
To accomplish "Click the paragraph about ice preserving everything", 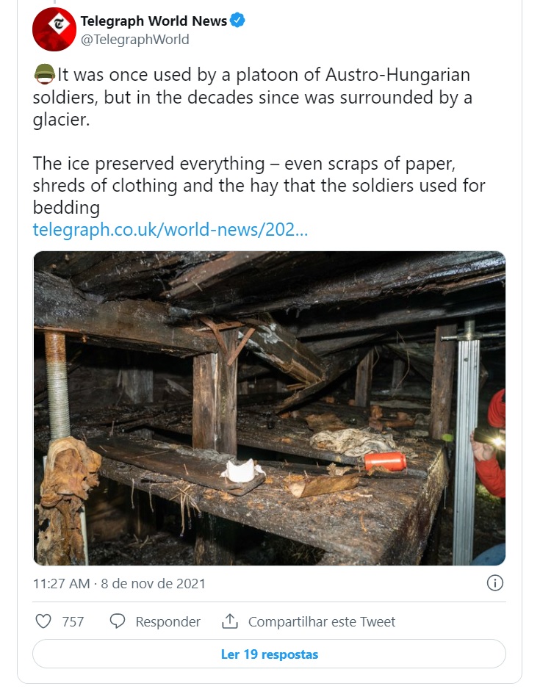I will click(259, 185).
